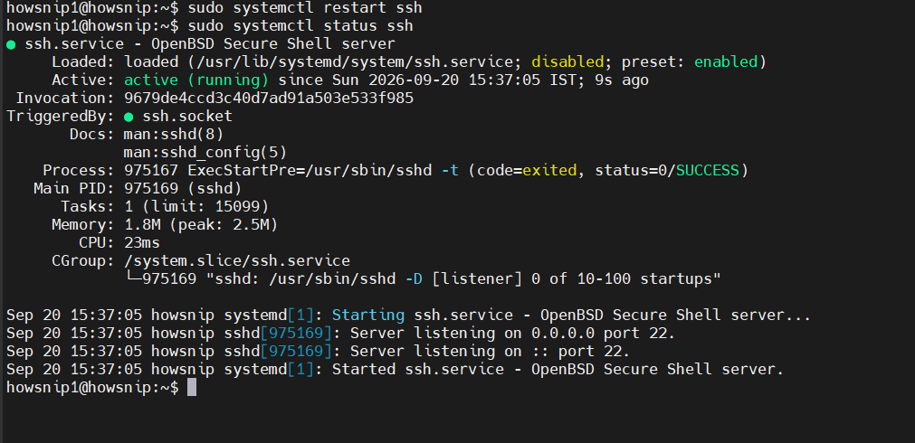This screenshot has height=443, width=915.
Task: Click the 'Loaded:' field label
Action: tap(83, 62)
